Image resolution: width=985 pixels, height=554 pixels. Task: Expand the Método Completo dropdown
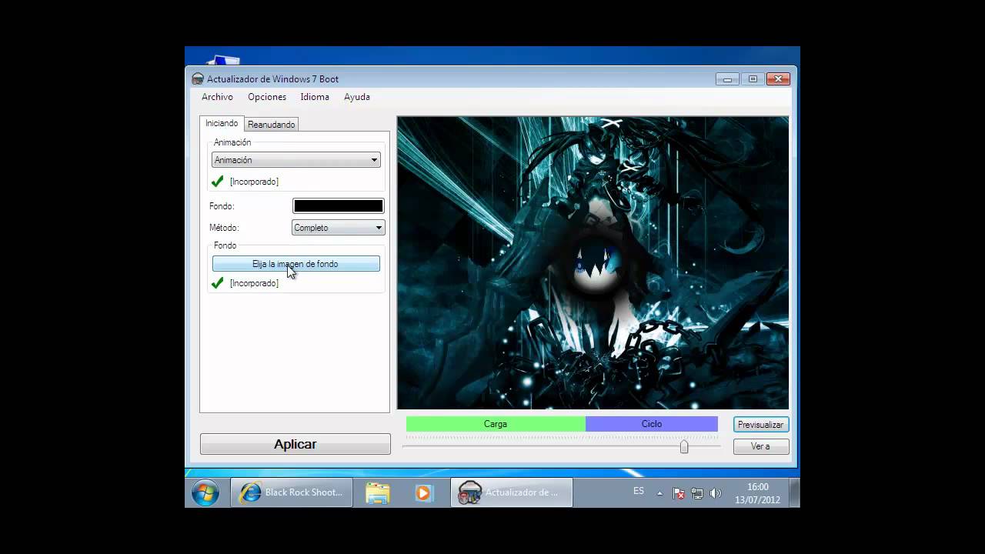click(x=338, y=228)
